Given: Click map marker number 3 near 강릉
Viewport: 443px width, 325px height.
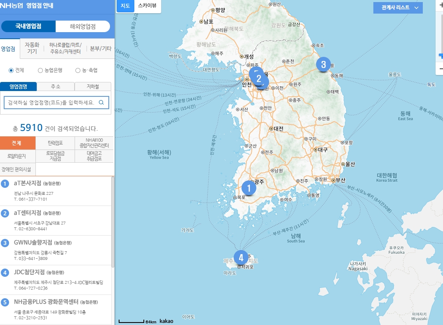Looking at the screenshot, I should 323,65.
